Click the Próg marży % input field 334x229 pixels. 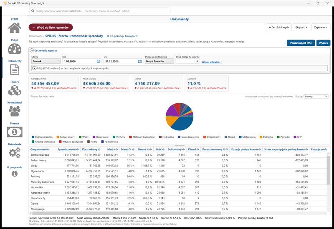[x=187, y=61]
